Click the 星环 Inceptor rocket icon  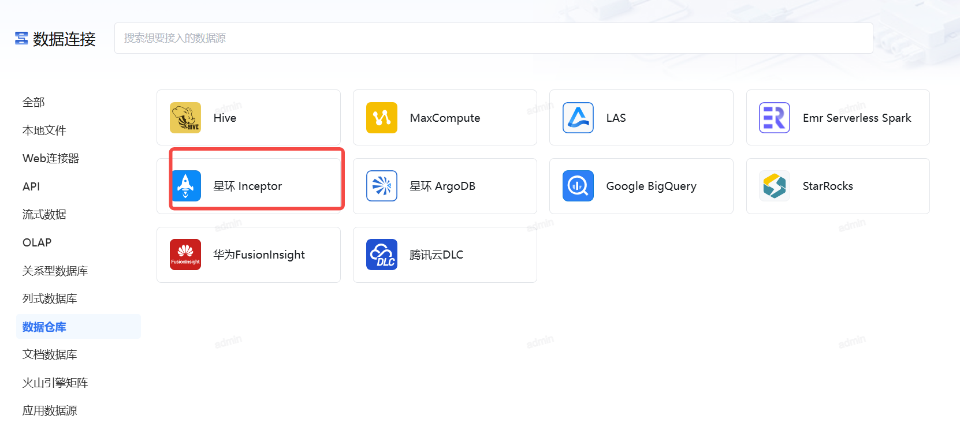(x=185, y=186)
